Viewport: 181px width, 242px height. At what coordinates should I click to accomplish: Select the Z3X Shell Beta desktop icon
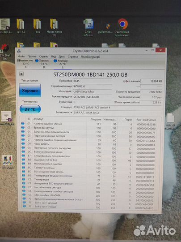coord(4,52)
